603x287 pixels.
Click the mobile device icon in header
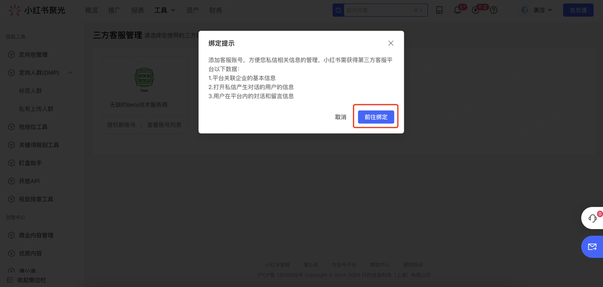click(x=440, y=10)
